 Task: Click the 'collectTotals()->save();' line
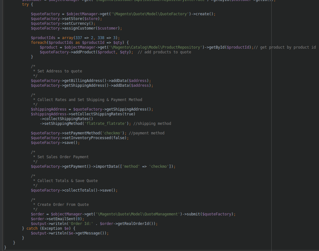click(74, 190)
